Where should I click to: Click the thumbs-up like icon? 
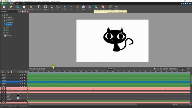click(x=181, y=4)
